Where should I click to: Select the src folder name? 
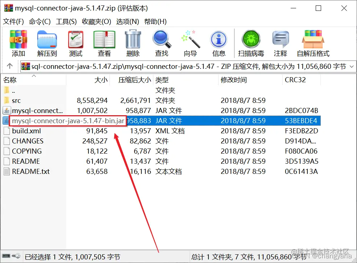16,100
